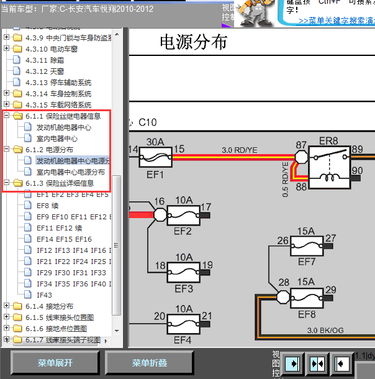The height and width of the screenshot is (379, 375).
Task: Collapse the 6.1.2 电源分布 folder
Action: coord(7,149)
